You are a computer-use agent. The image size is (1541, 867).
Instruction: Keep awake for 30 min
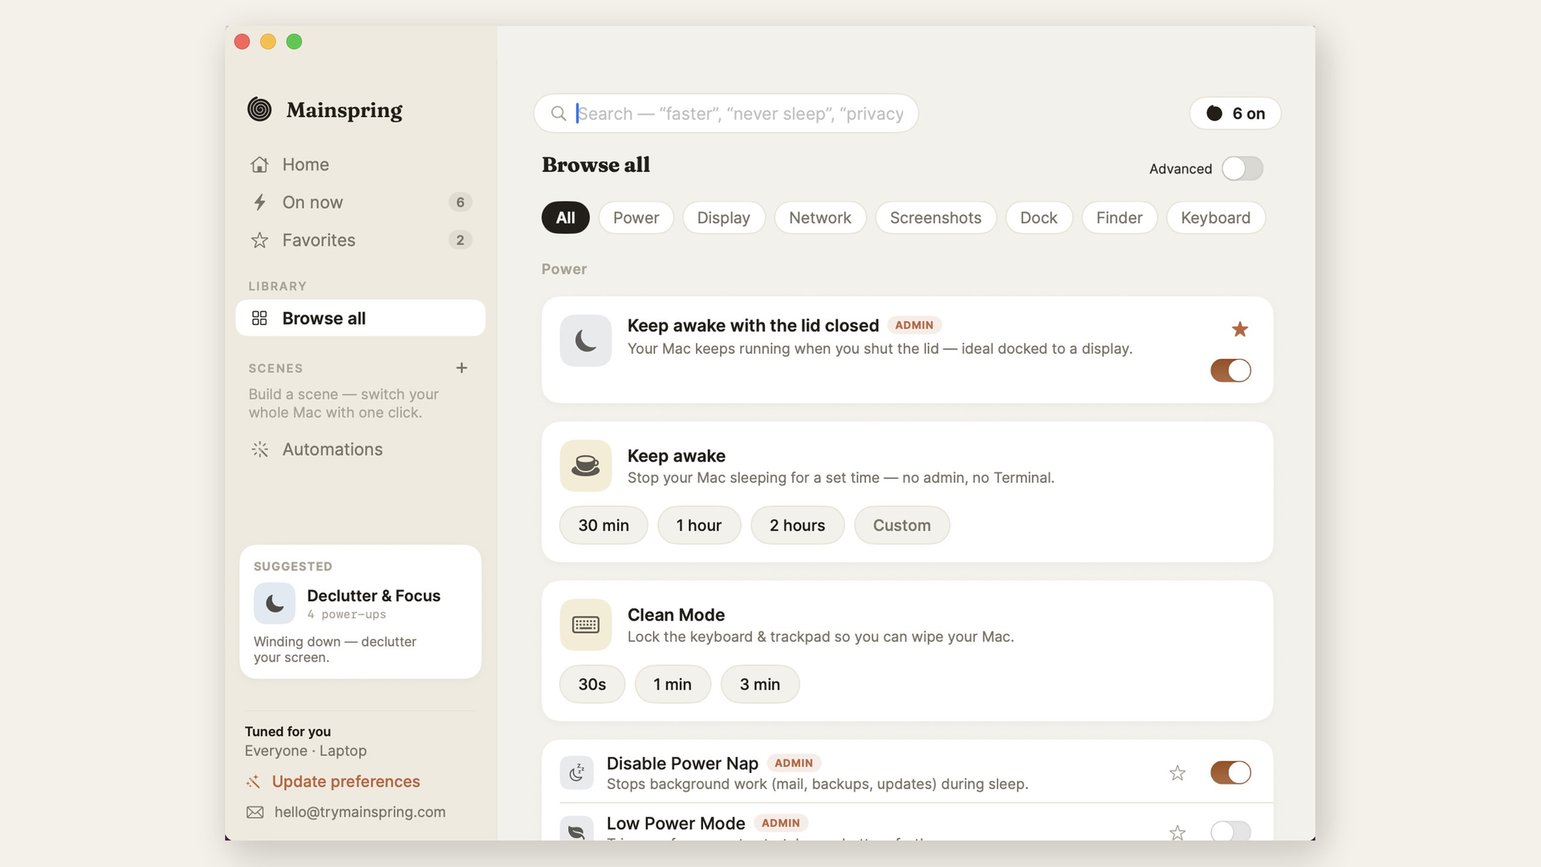tap(604, 525)
